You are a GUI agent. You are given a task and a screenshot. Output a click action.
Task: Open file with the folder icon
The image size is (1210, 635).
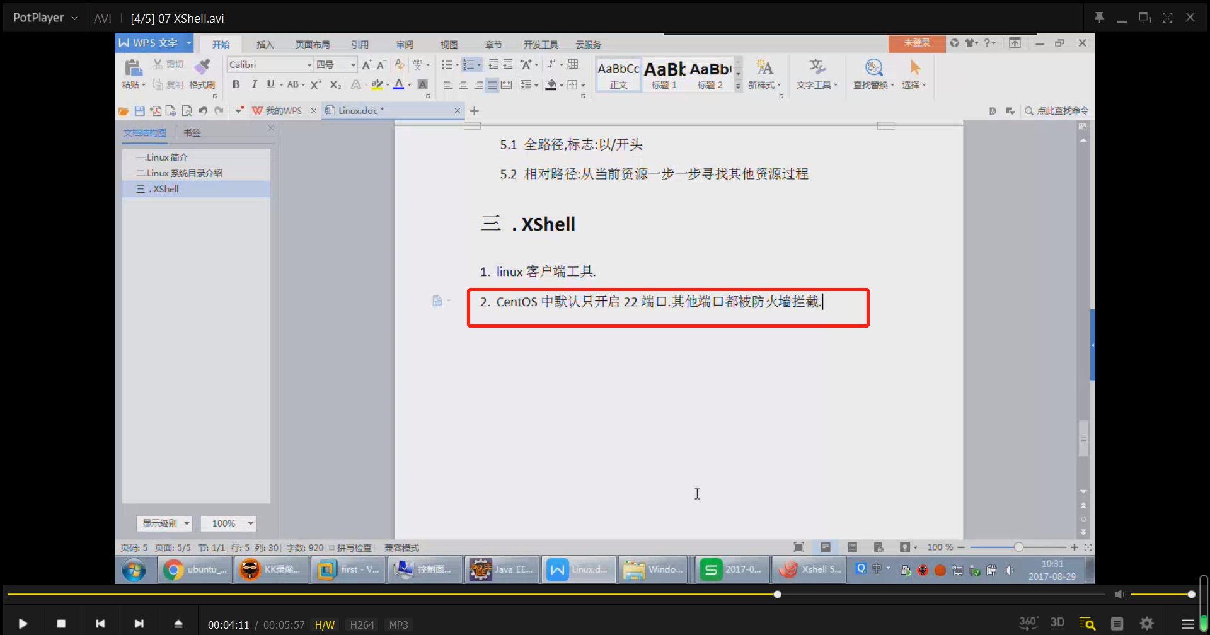tap(124, 111)
